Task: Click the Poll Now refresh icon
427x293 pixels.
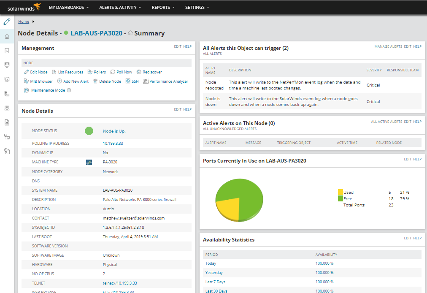Action: (x=113, y=72)
